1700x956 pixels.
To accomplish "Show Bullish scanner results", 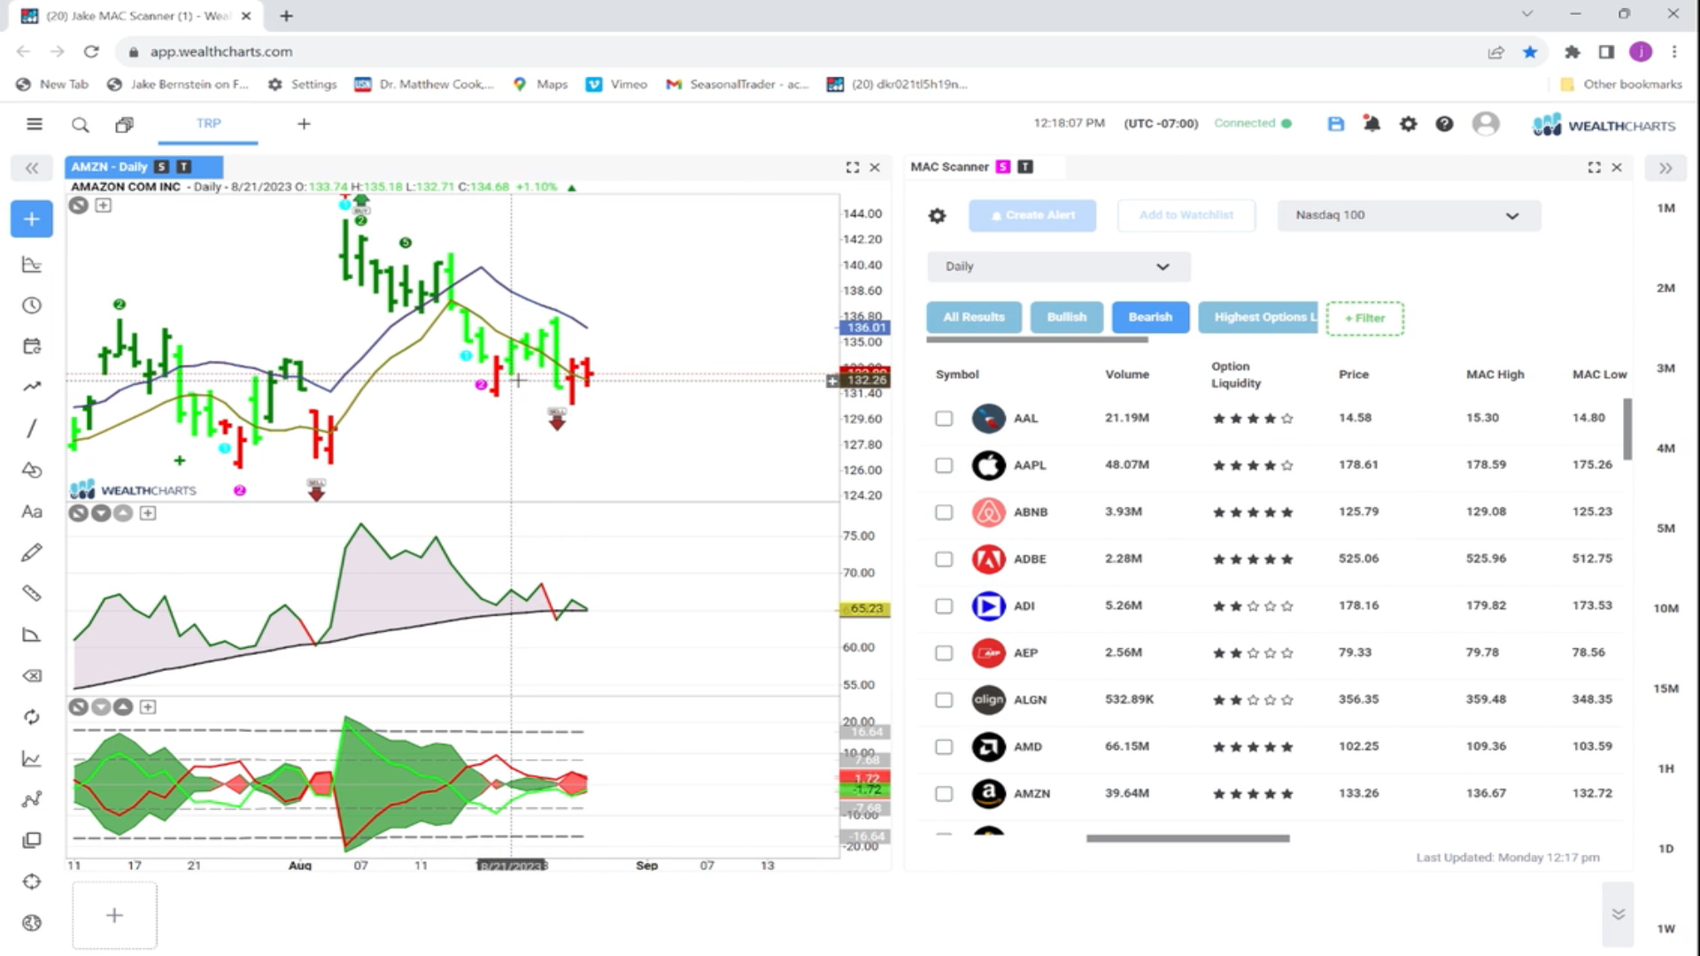I will (x=1066, y=317).
